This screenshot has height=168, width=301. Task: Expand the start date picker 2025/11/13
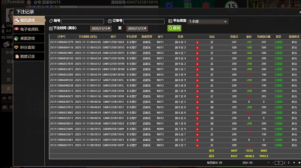101,28
